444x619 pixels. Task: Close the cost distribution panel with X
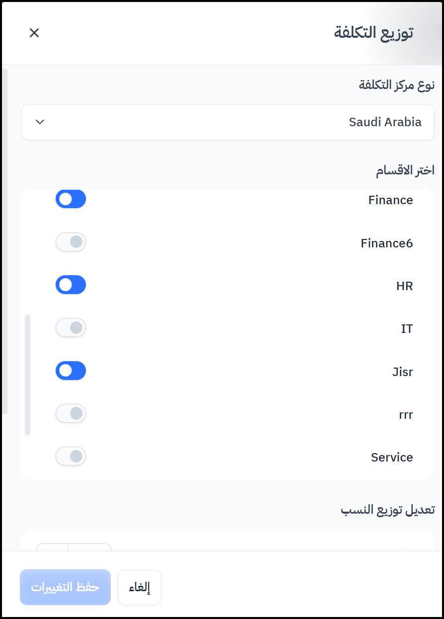coord(34,33)
